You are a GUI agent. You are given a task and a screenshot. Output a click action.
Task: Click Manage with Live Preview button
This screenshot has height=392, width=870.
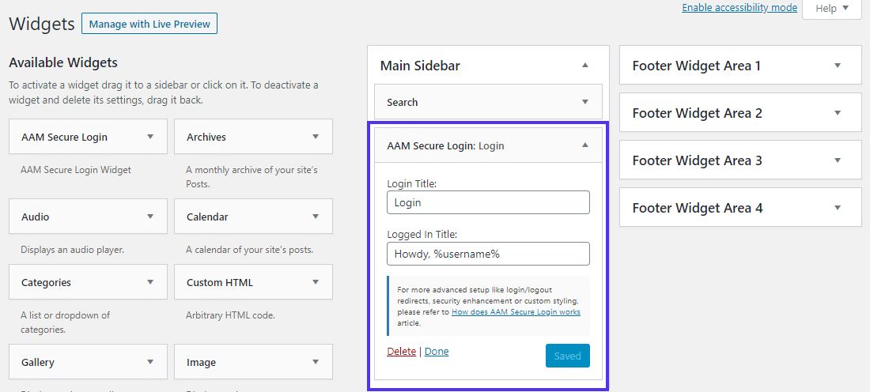coord(149,24)
